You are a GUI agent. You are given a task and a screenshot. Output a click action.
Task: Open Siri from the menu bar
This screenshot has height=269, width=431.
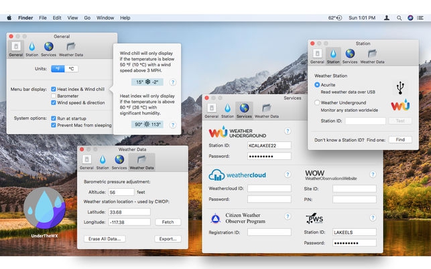click(x=410, y=18)
